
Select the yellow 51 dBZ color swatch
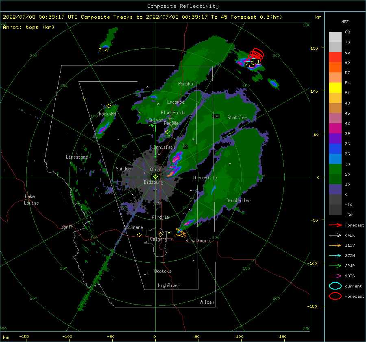tap(335, 87)
